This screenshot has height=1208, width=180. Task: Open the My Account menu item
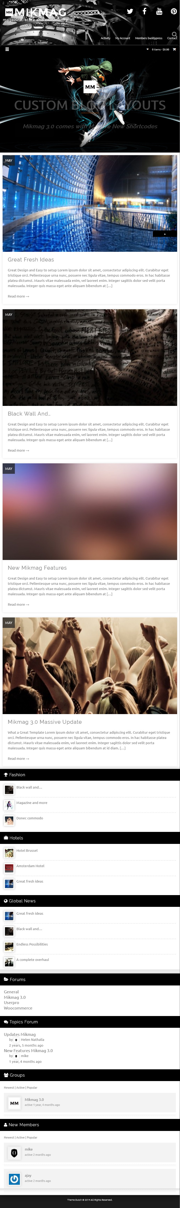pyautogui.click(x=123, y=38)
